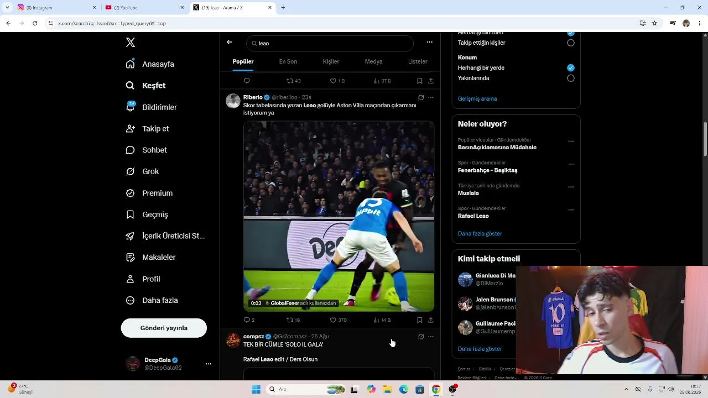The image size is (708, 398).
Task: Select Takip ettiğin kişiler radio option
Action: point(571,43)
